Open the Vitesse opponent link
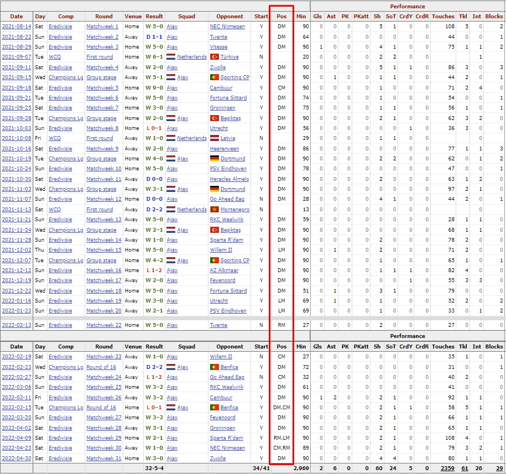Image resolution: width=506 pixels, height=474 pixels. pos(218,47)
